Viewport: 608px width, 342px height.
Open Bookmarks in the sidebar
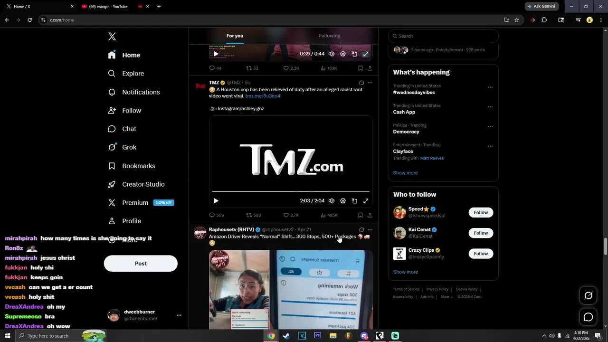pos(132,166)
